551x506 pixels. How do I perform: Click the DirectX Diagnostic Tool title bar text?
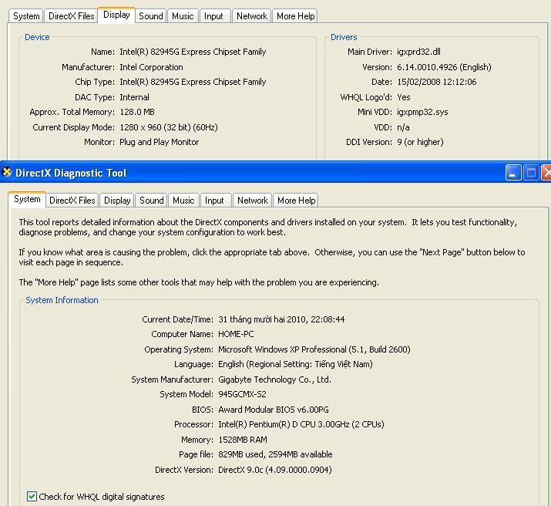click(x=71, y=173)
